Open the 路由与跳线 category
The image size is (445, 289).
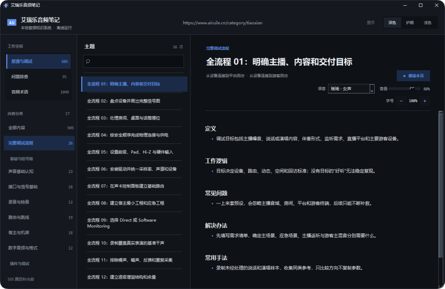(x=40, y=217)
